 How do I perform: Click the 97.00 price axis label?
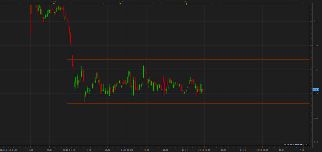[316, 118]
